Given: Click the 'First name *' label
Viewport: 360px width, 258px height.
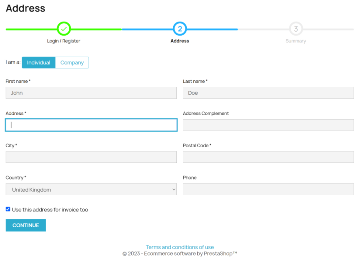Looking at the screenshot, I should point(18,81).
